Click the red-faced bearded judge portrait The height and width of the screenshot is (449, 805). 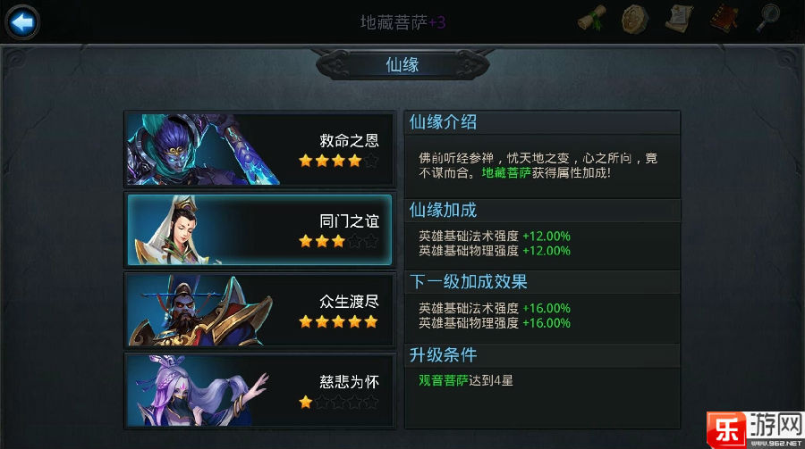(x=200, y=310)
